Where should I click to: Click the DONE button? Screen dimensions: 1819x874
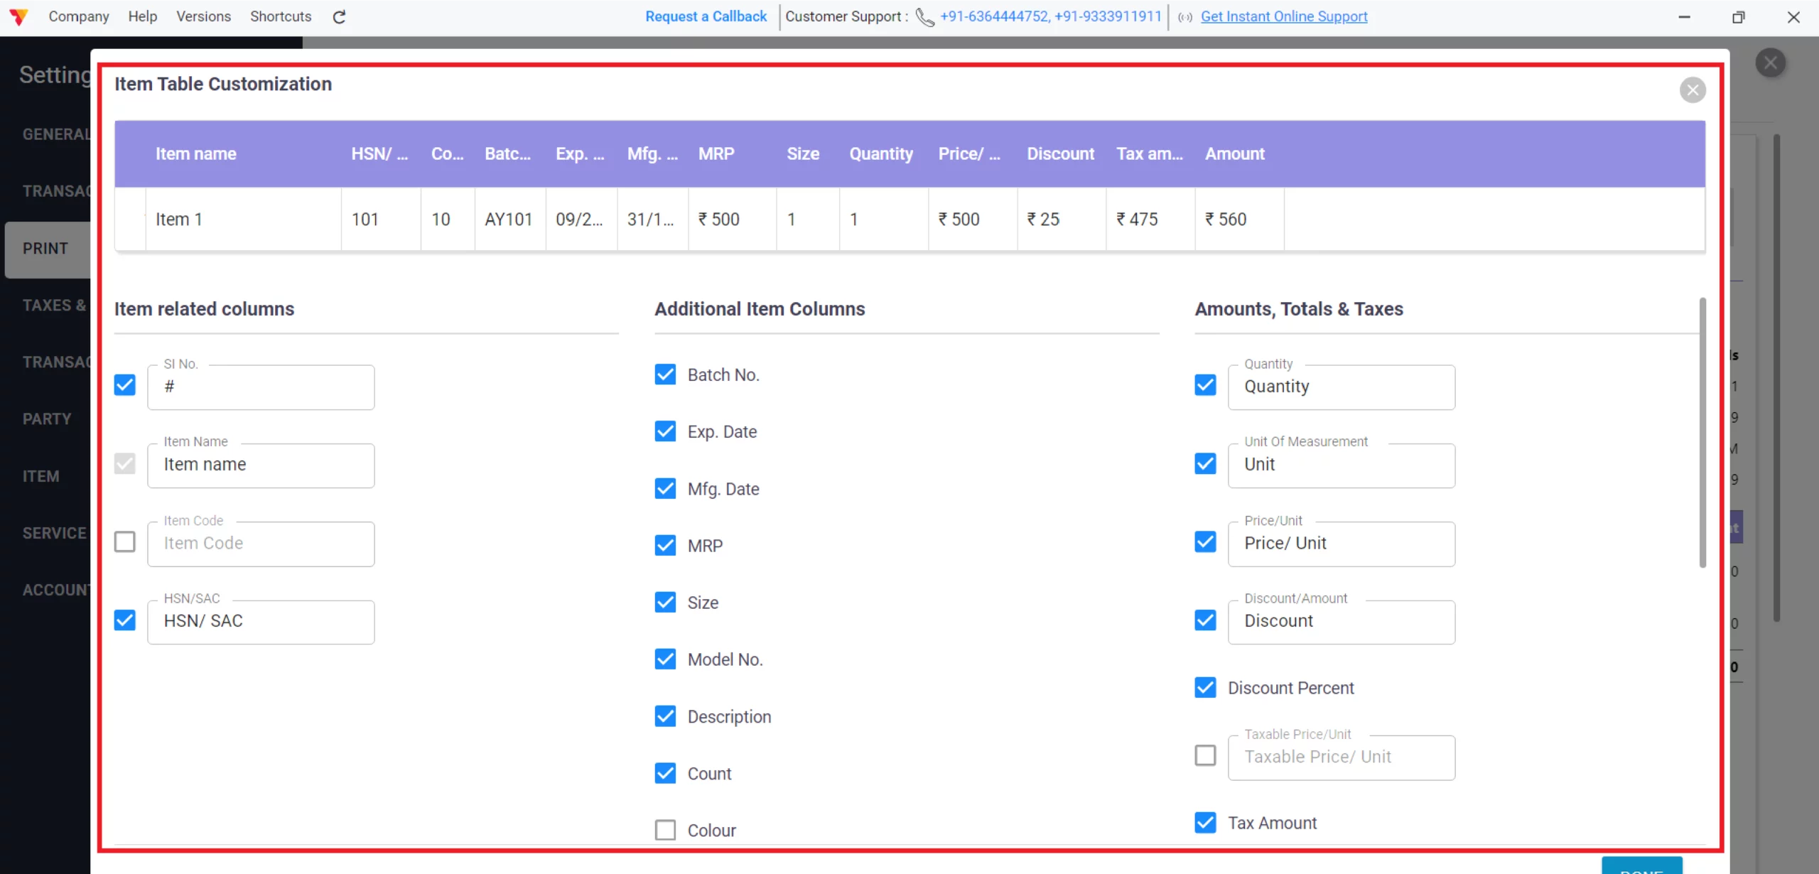point(1641,868)
